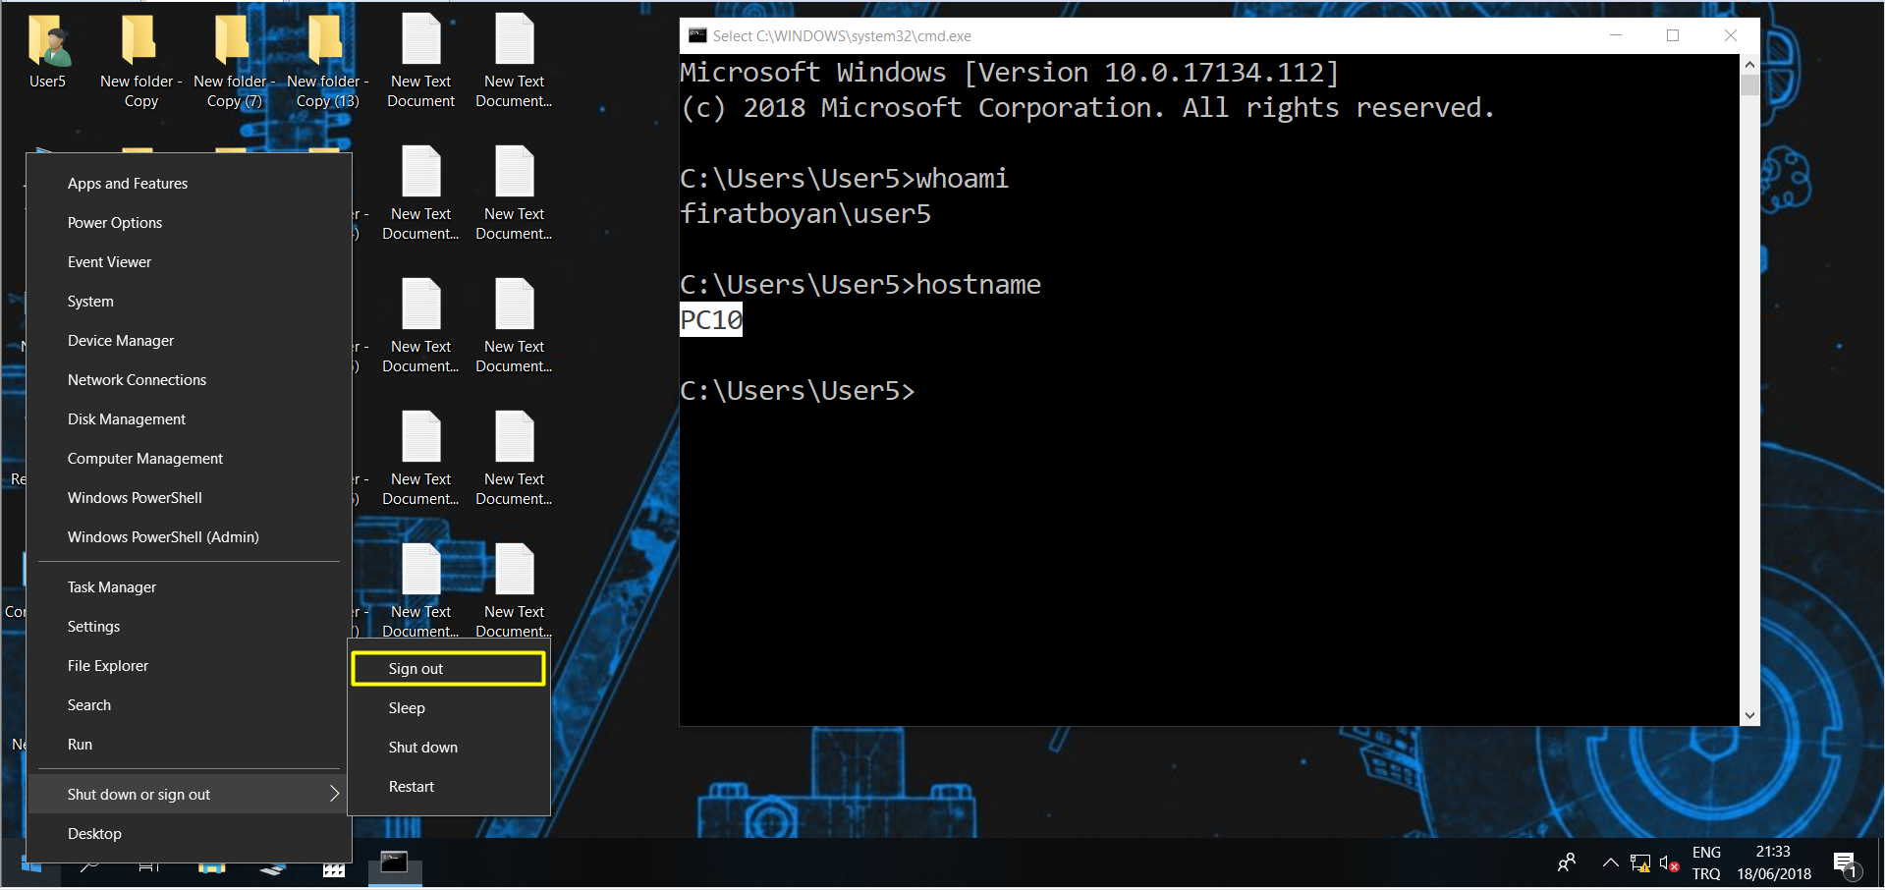Click the highlighted PC10 output text
The width and height of the screenshot is (1885, 890).
tap(711, 320)
